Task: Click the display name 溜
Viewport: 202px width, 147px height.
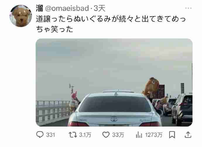Action: [x=40, y=8]
